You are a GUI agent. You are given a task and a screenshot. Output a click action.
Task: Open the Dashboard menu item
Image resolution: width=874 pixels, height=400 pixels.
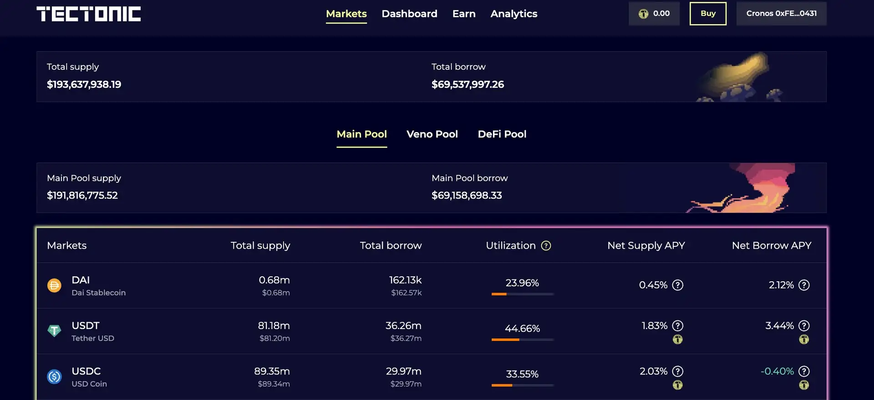point(409,14)
